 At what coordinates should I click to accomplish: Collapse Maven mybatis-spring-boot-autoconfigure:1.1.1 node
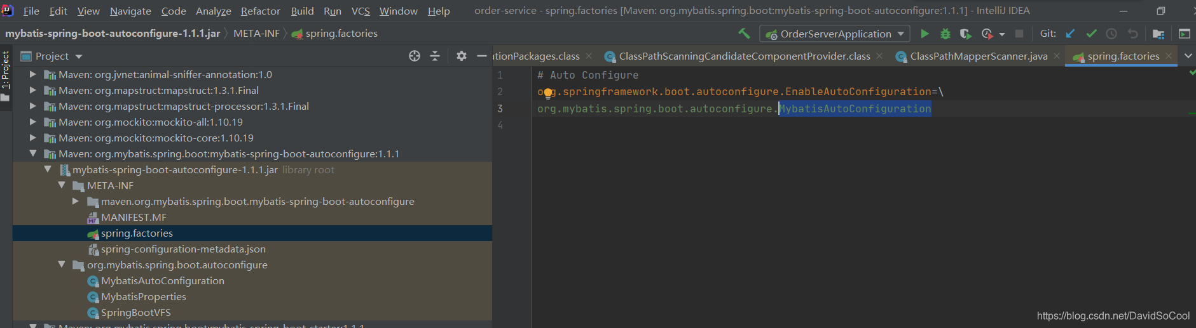click(32, 154)
